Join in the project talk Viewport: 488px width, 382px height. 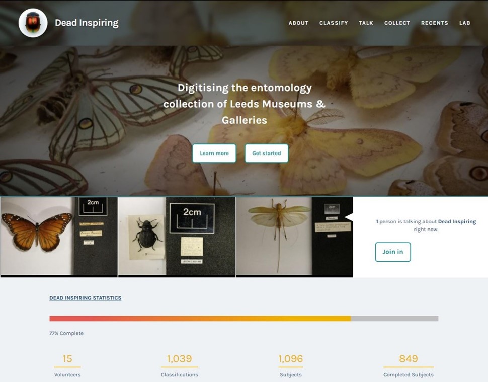(x=393, y=252)
